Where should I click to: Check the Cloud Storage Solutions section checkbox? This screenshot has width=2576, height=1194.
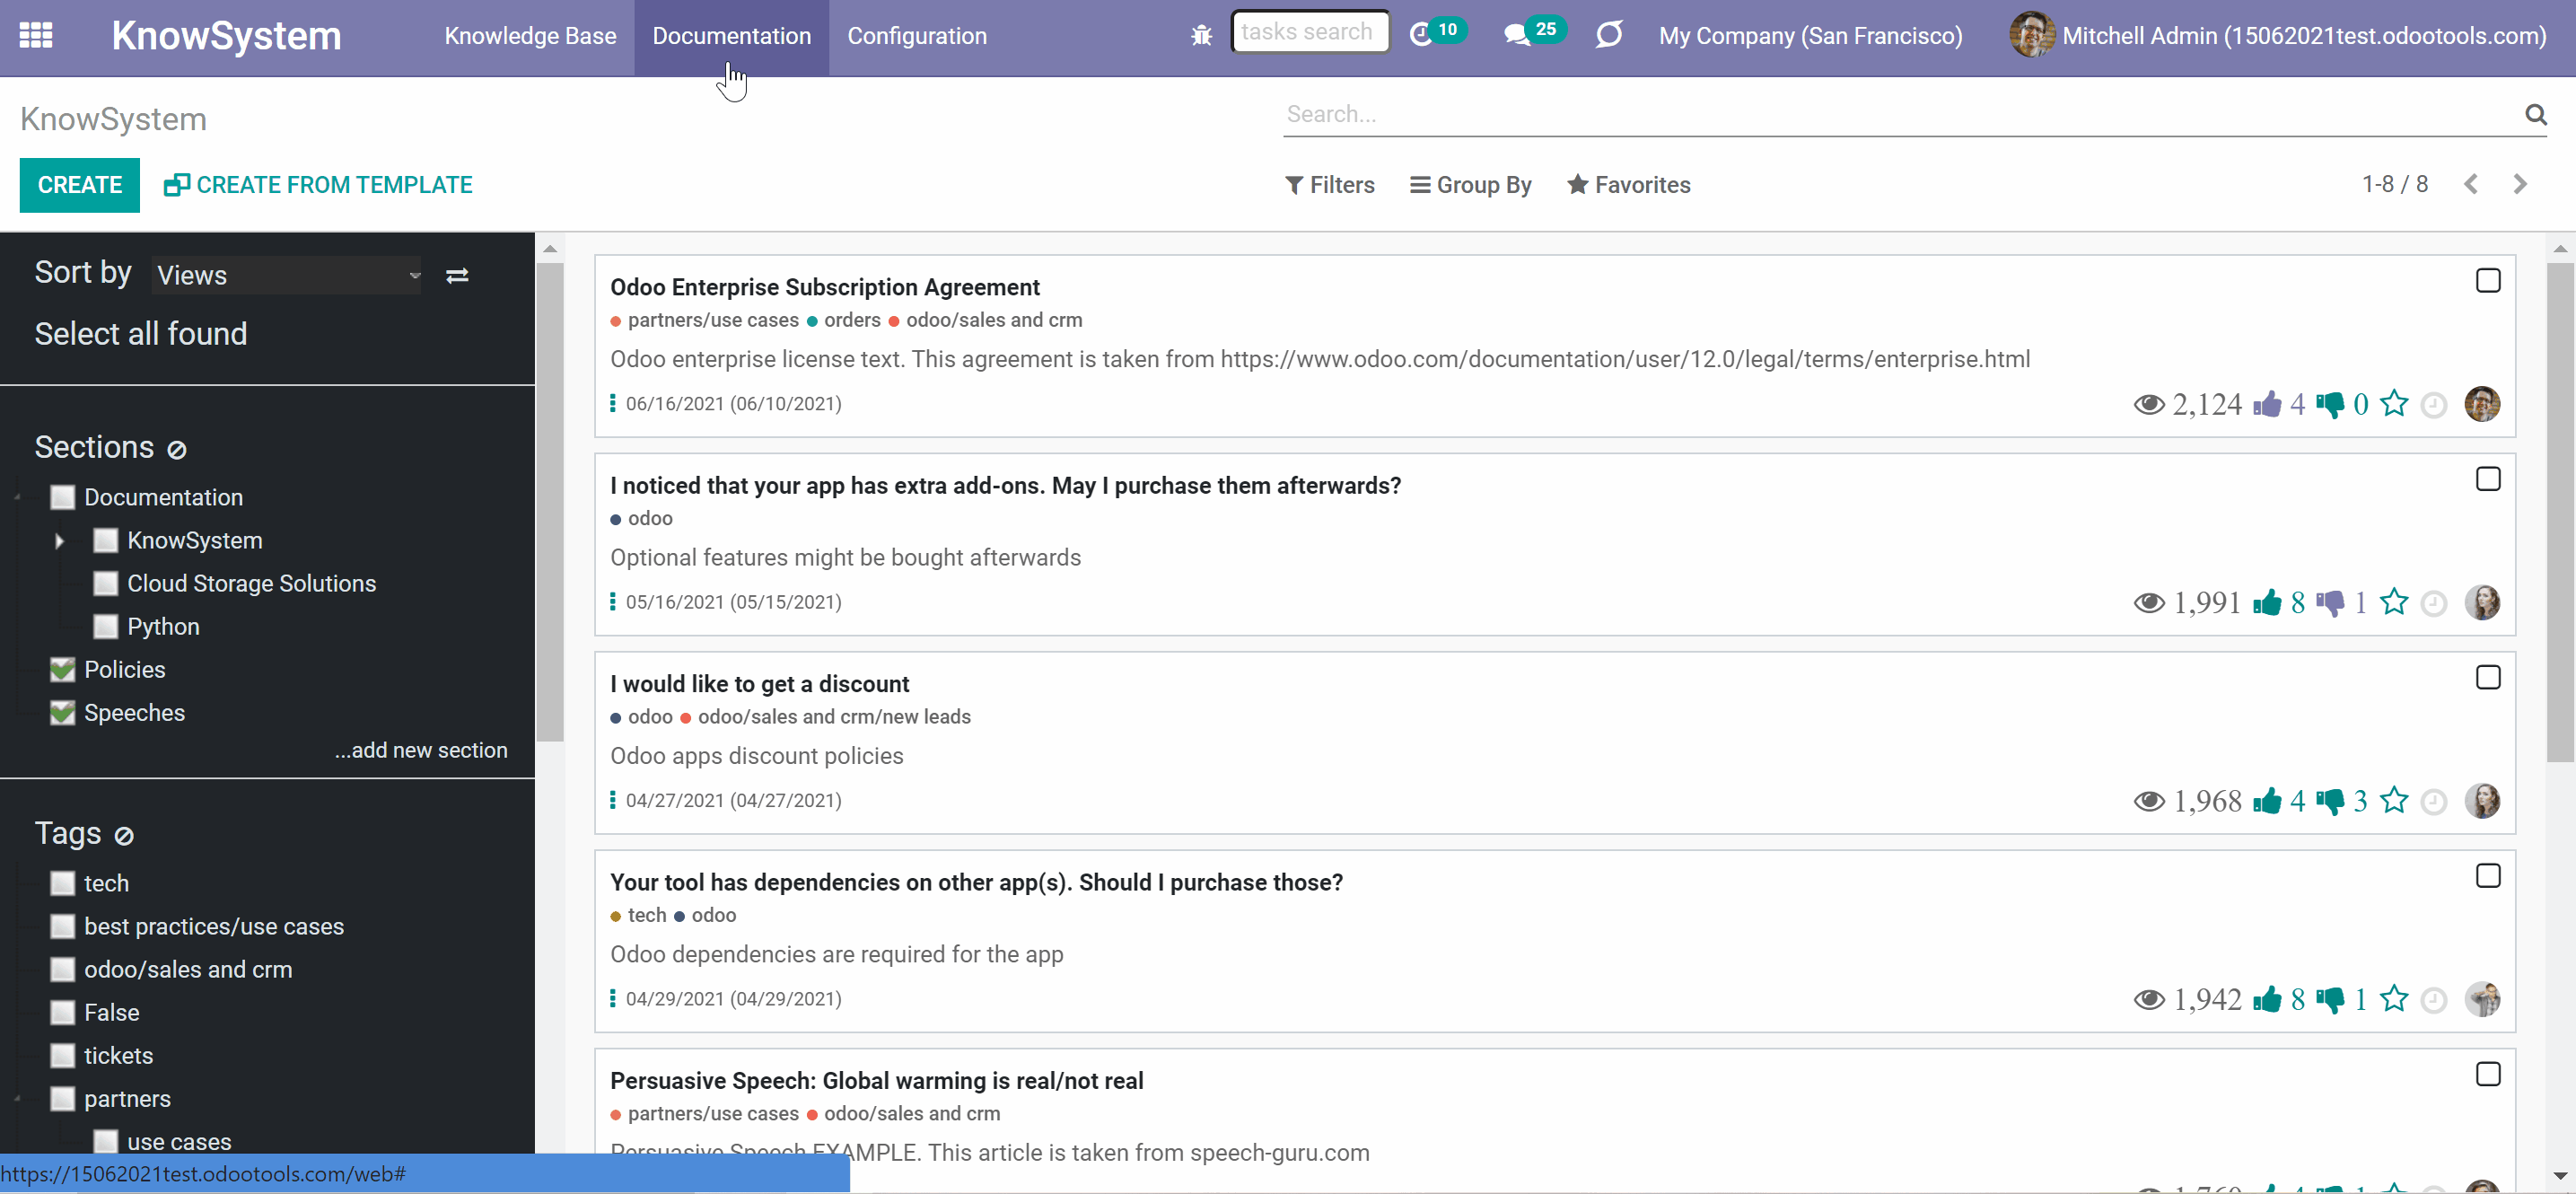click(x=106, y=584)
